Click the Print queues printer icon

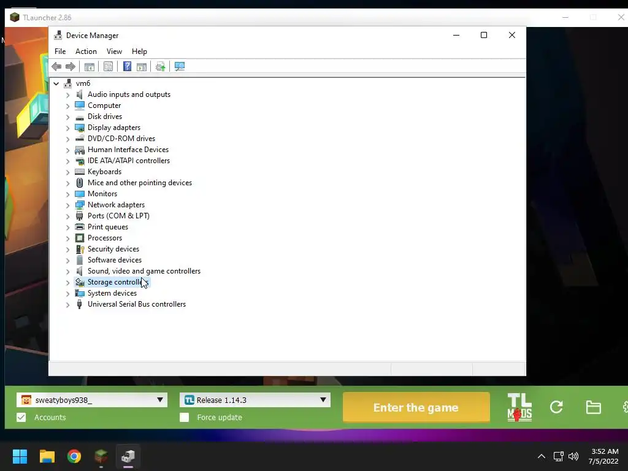[x=80, y=227]
